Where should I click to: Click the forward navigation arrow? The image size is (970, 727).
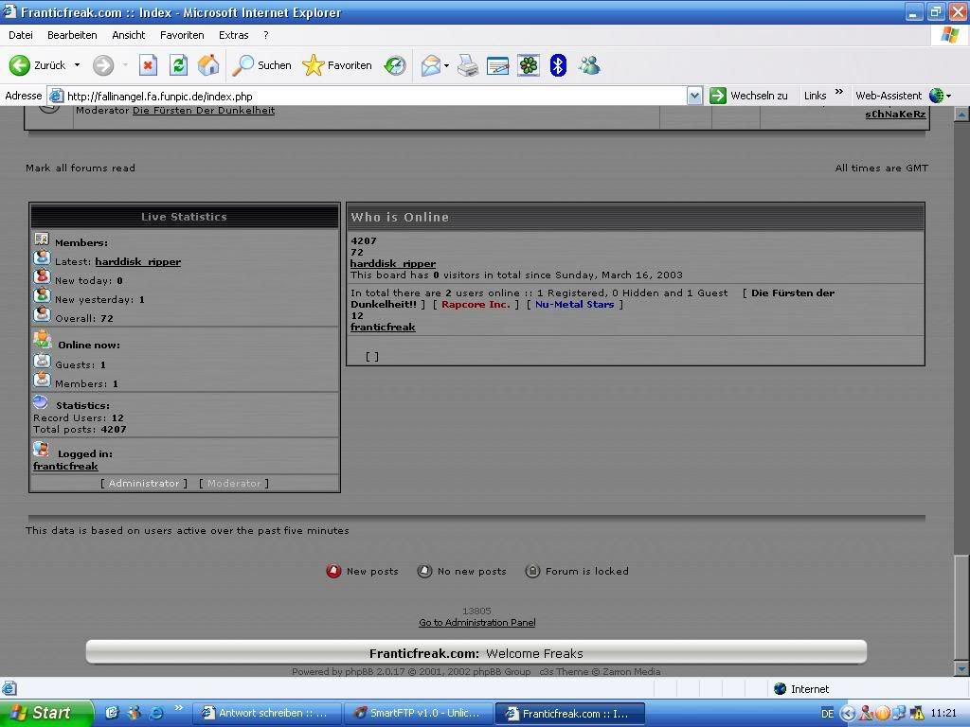(x=103, y=65)
